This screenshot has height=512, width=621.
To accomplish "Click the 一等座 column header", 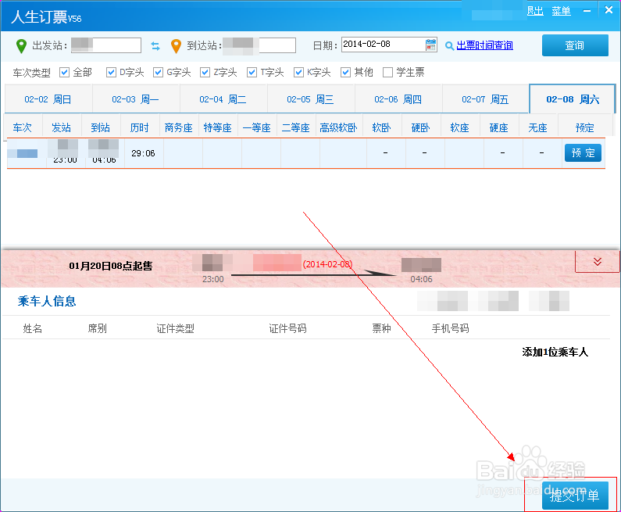I will pos(257,127).
